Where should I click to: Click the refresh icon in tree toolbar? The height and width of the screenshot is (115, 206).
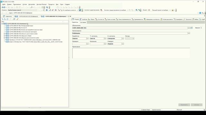7,19
